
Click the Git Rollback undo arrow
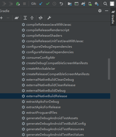pyautogui.click(x=61, y=4)
